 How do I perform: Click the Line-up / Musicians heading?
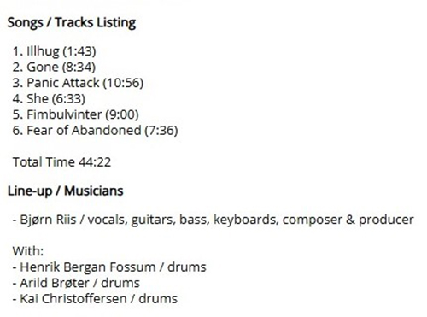point(65,191)
